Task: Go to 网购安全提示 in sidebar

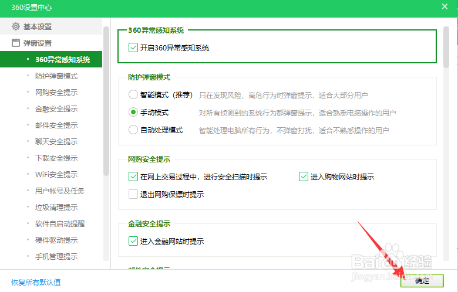Action: pos(56,93)
